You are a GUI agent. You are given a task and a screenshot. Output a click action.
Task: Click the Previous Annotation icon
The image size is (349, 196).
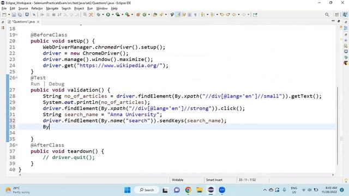212,15
